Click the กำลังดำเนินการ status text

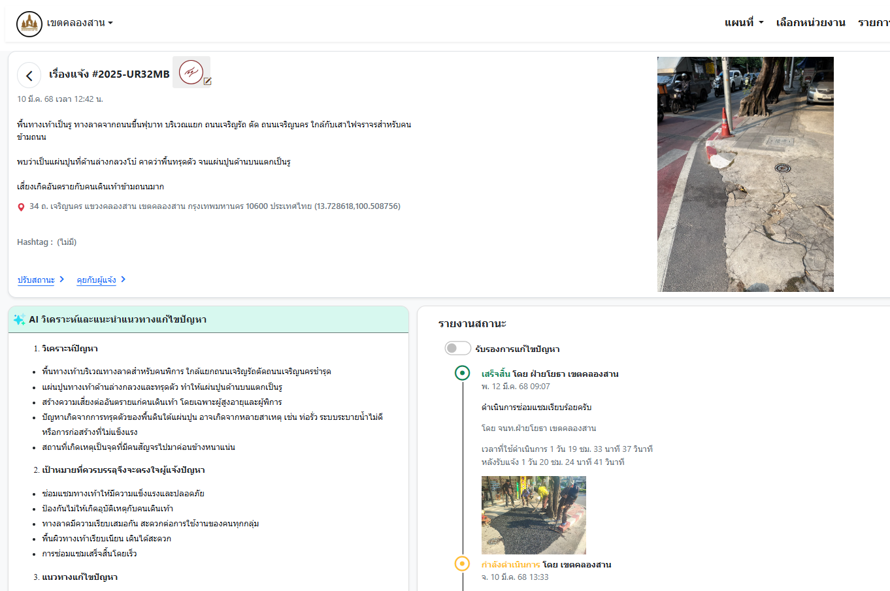(x=510, y=565)
